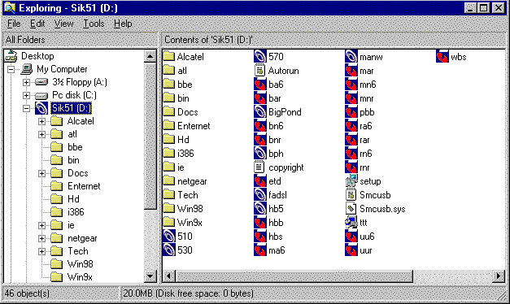This screenshot has height=304, width=510.
Task: Expand the netgear folder in tree
Action: pyautogui.click(x=41, y=238)
